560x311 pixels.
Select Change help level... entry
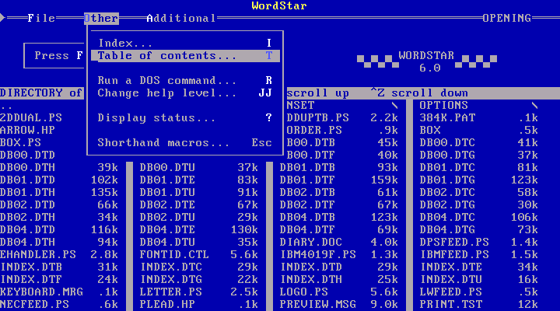(185, 93)
